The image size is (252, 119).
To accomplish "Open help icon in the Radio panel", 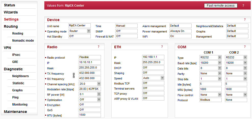I will coord(99,47).
